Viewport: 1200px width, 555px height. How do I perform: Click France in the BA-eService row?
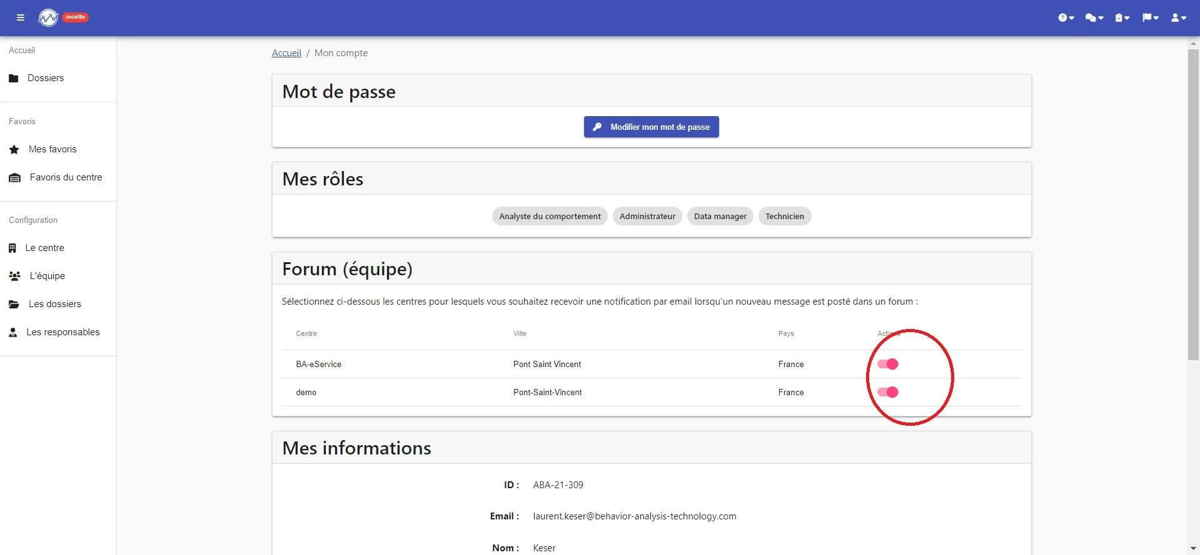tap(791, 364)
